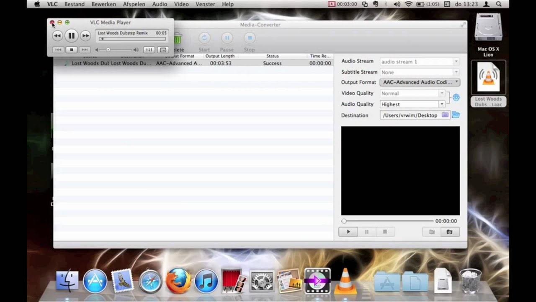Click the Success status cell
536x302 pixels.
(272, 63)
